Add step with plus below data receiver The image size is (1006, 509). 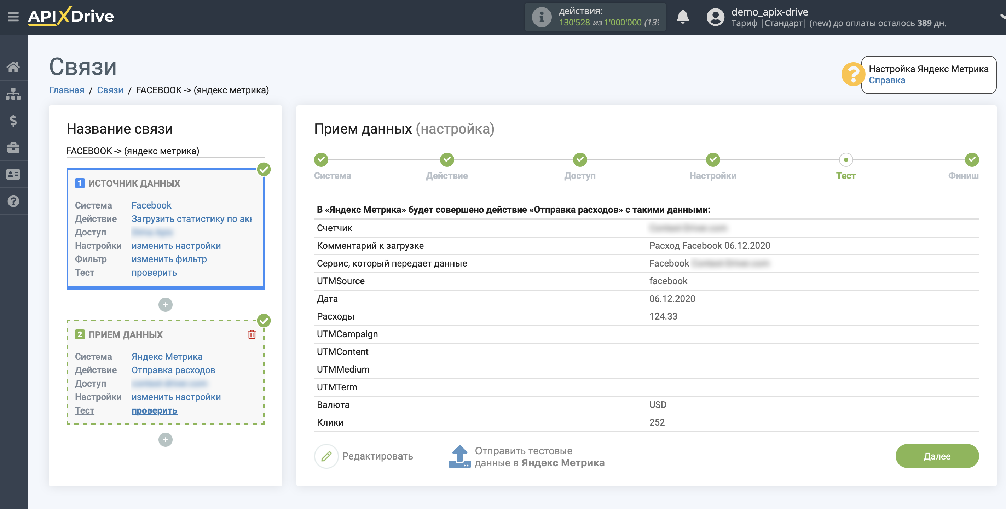[165, 440]
